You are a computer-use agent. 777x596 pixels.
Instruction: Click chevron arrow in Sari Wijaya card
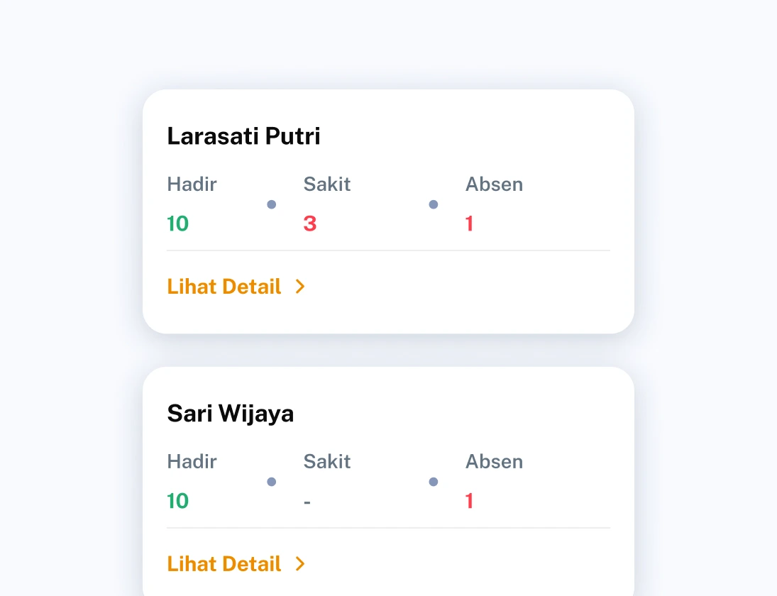pyautogui.click(x=300, y=564)
